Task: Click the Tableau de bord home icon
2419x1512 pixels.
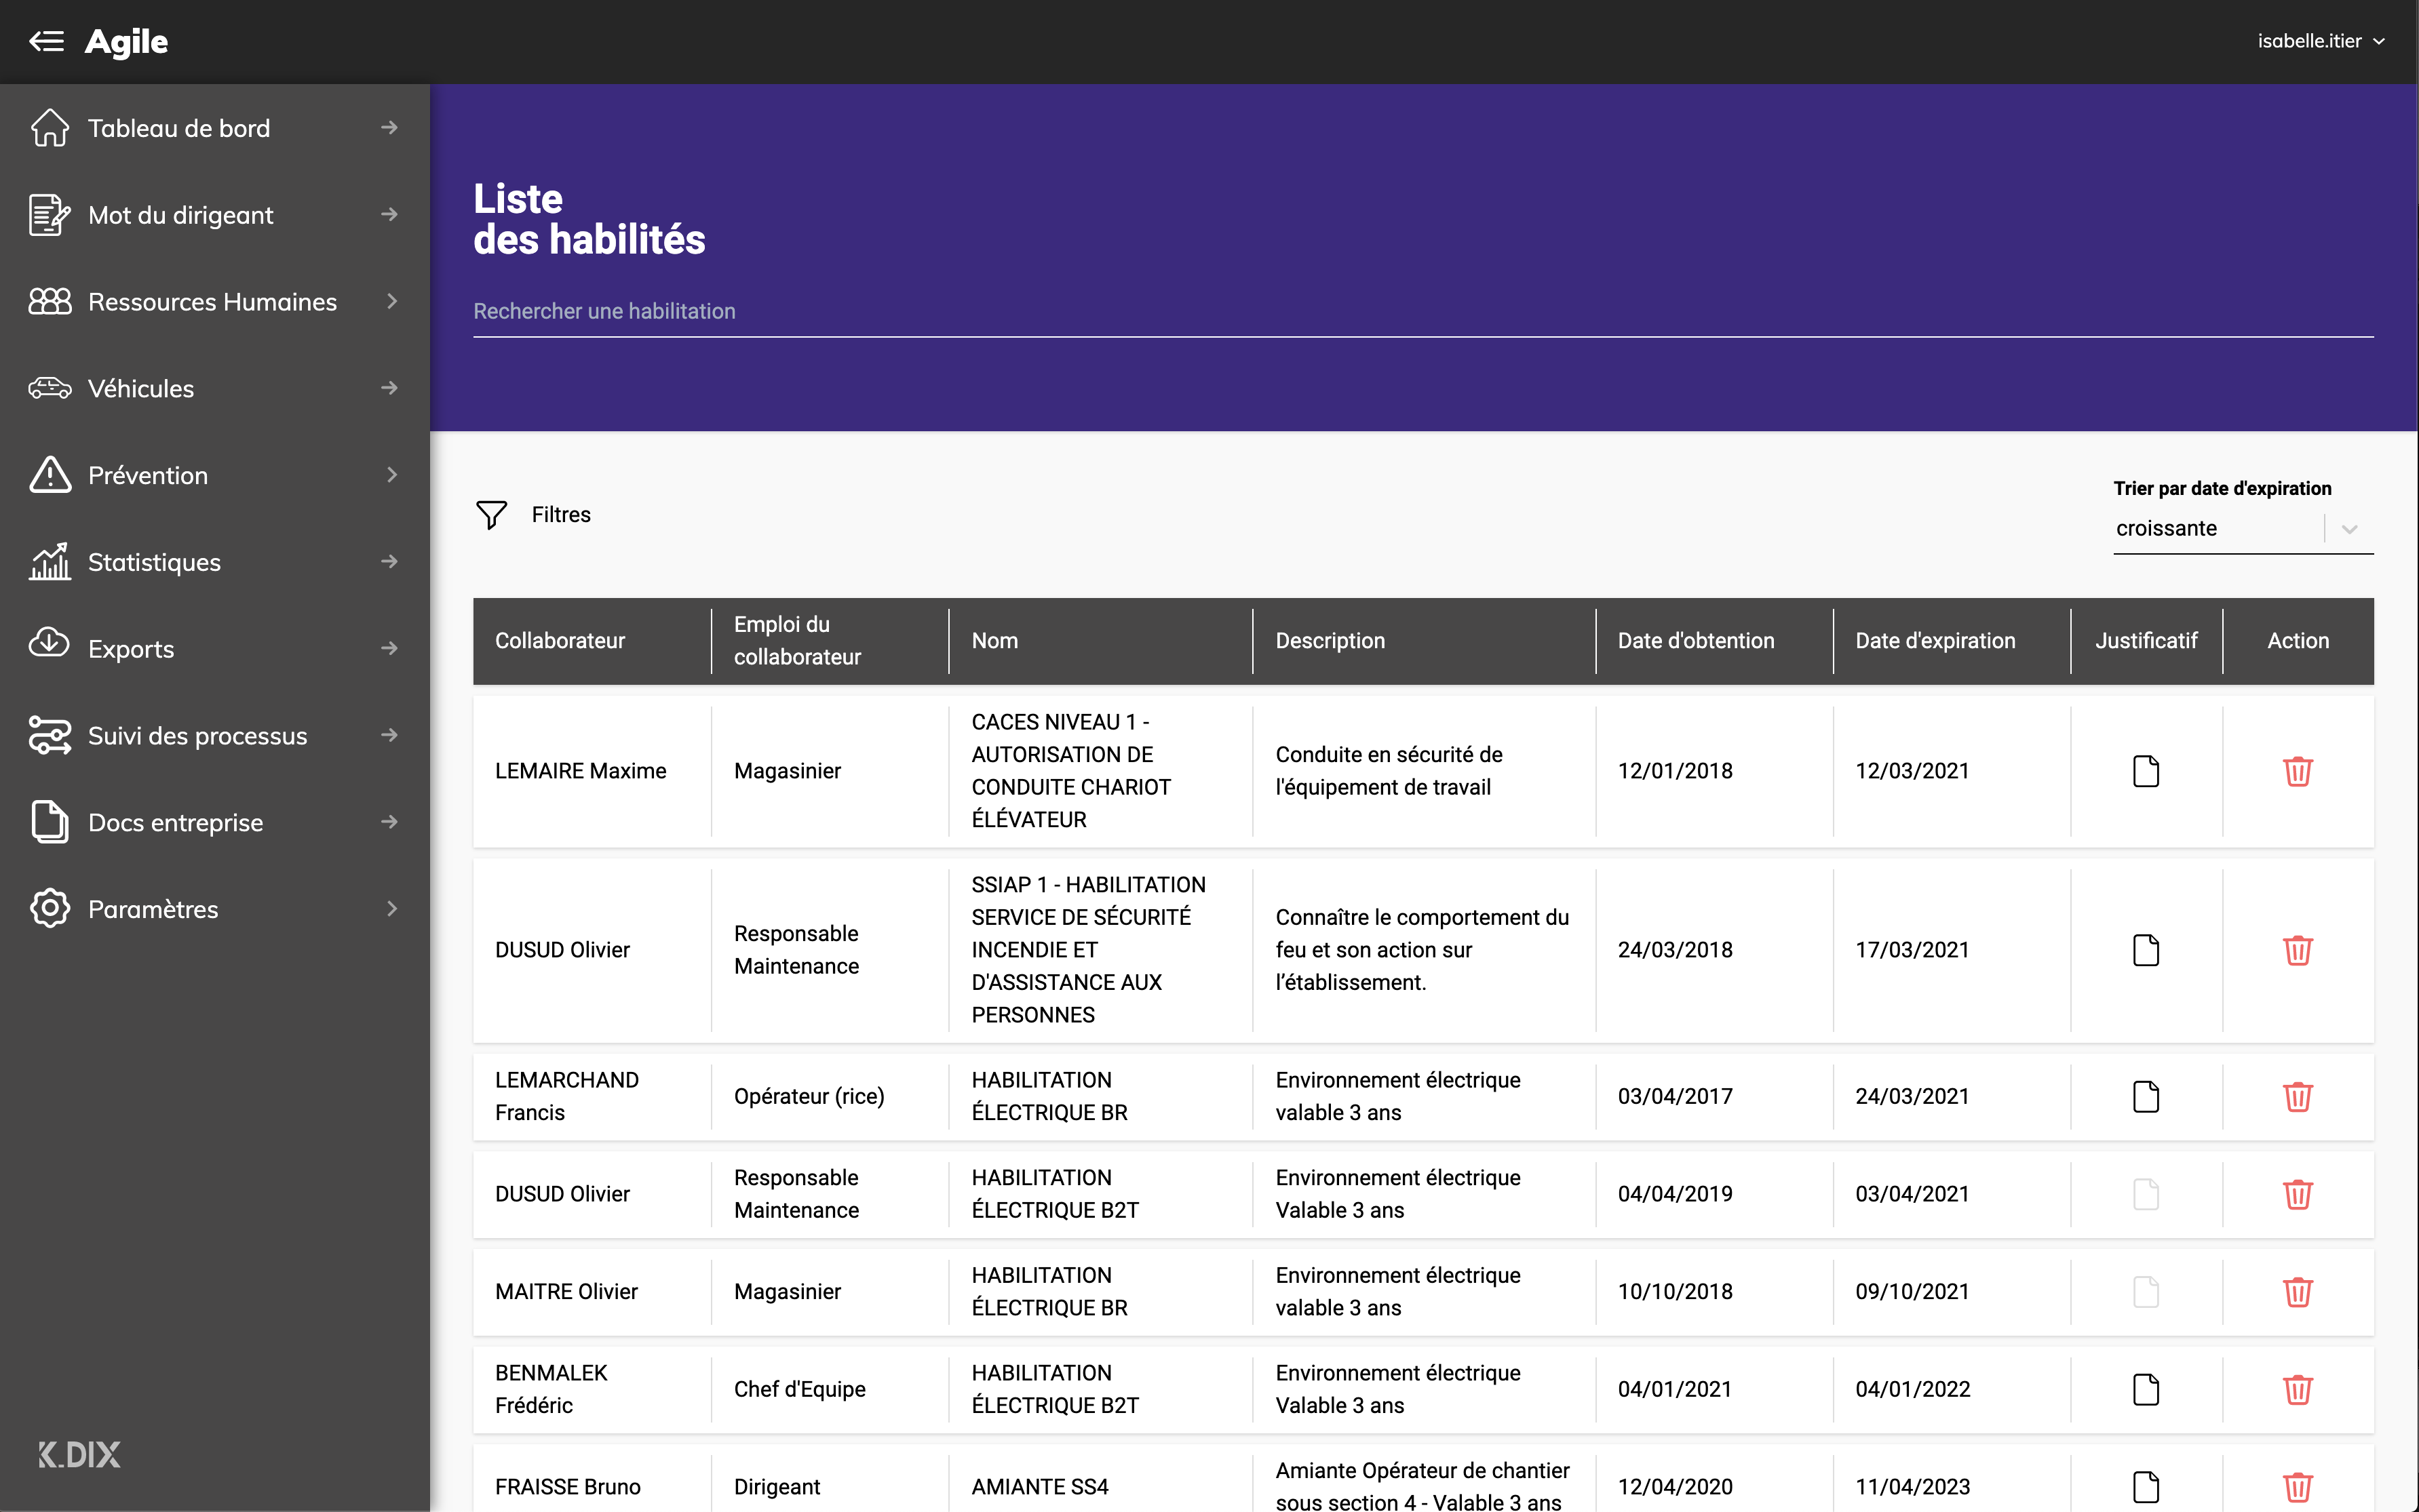Action: [50, 128]
